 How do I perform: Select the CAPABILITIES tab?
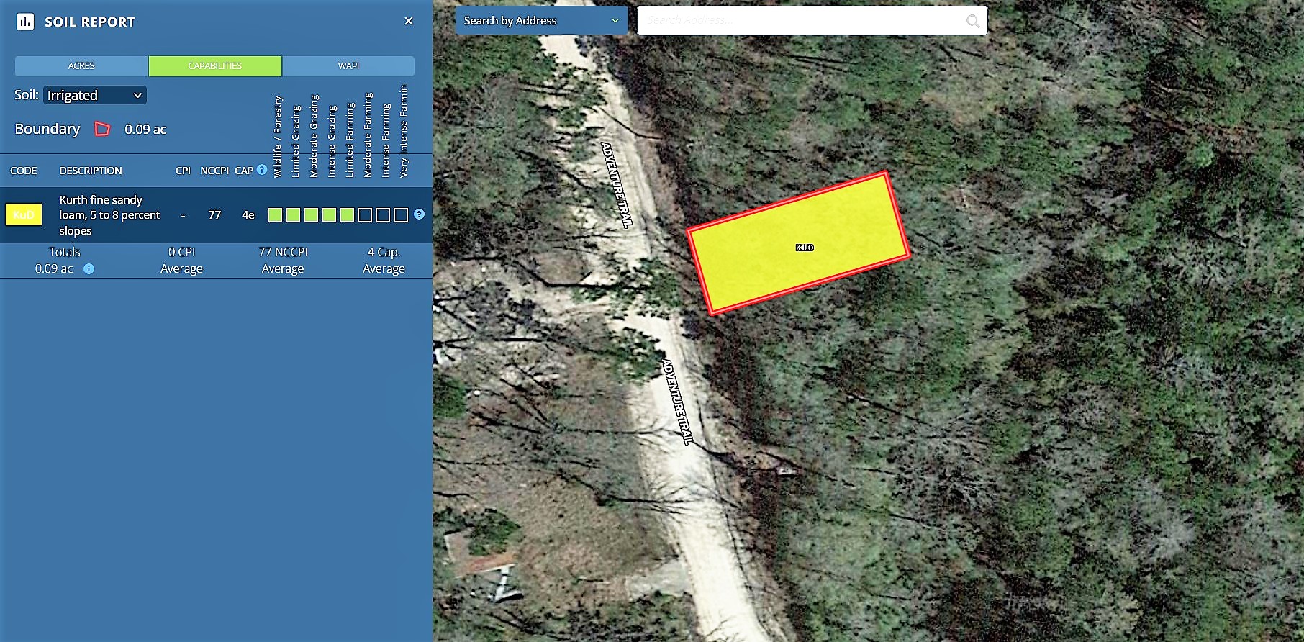(x=215, y=66)
